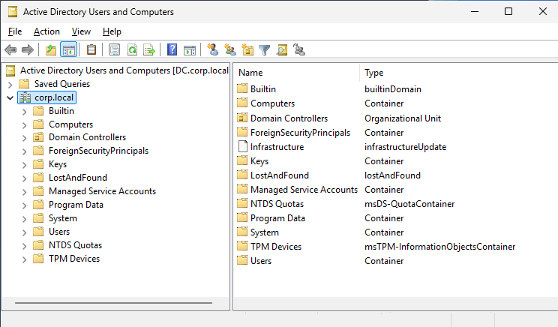Expand the Program Data tree node
The width and height of the screenshot is (558, 327).
pyautogui.click(x=24, y=205)
